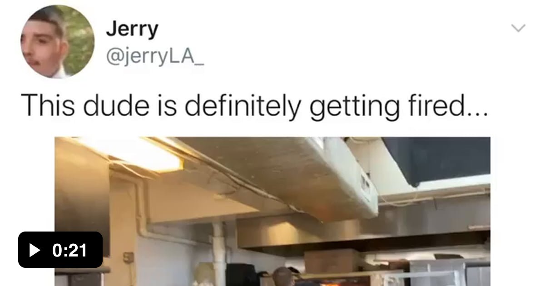Screen dimensions: 545x286
Task: Open the tweet options chevron
Action: [518, 28]
